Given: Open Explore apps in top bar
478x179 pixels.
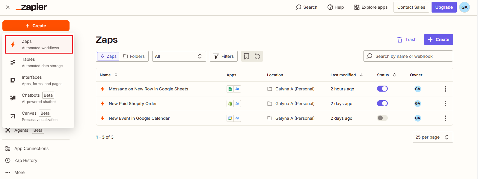Looking at the screenshot, I should pos(371,7).
